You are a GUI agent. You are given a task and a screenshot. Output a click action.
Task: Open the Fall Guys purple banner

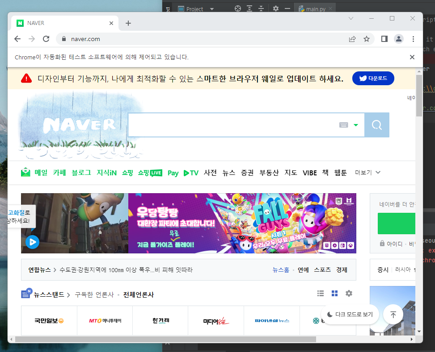tap(242, 223)
